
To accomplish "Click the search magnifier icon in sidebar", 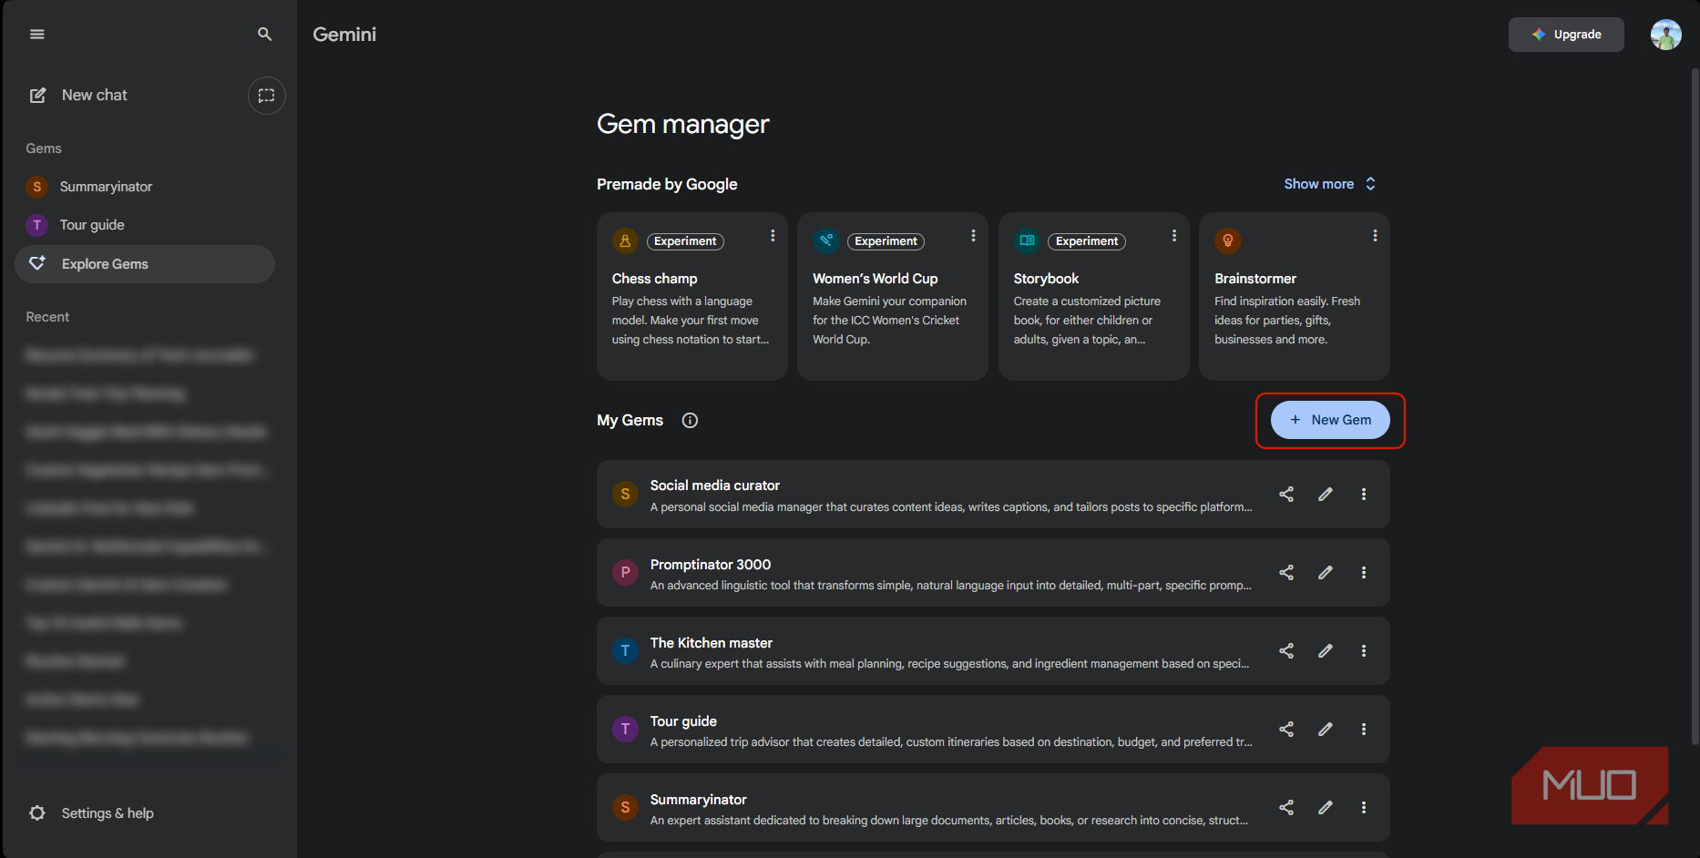I will 265,35.
